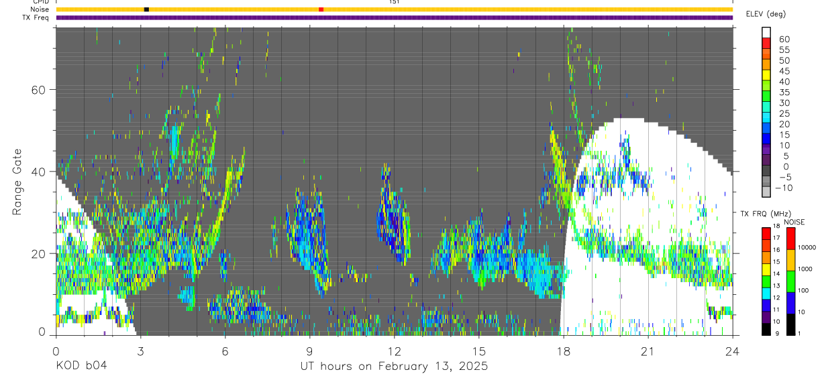Click the 'KOD b04' radar beam label
Image resolution: width=824 pixels, height=380 pixels.
(x=81, y=367)
